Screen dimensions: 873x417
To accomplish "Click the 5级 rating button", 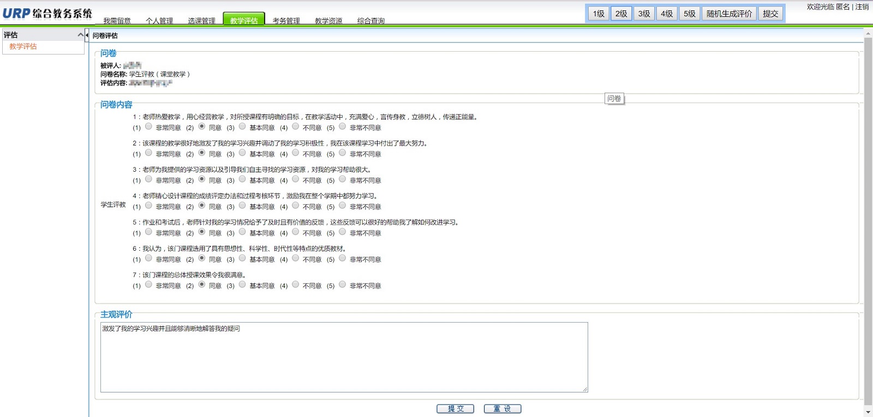I will [689, 14].
